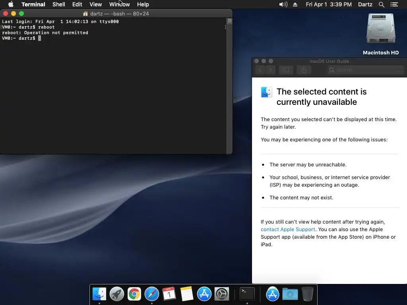Minimize Terminal with the yellow button
The width and height of the screenshot is (407, 305).
tap(14, 14)
